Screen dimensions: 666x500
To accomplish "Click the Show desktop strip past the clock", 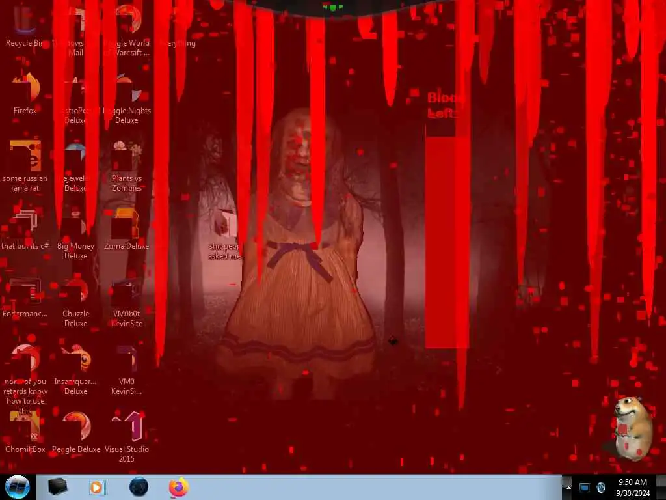I will tap(661, 487).
